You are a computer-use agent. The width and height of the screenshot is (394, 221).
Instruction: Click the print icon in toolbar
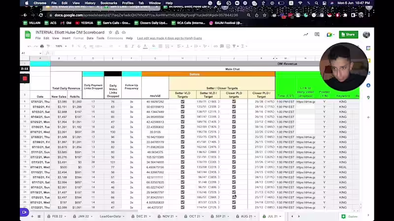pos(41,46)
